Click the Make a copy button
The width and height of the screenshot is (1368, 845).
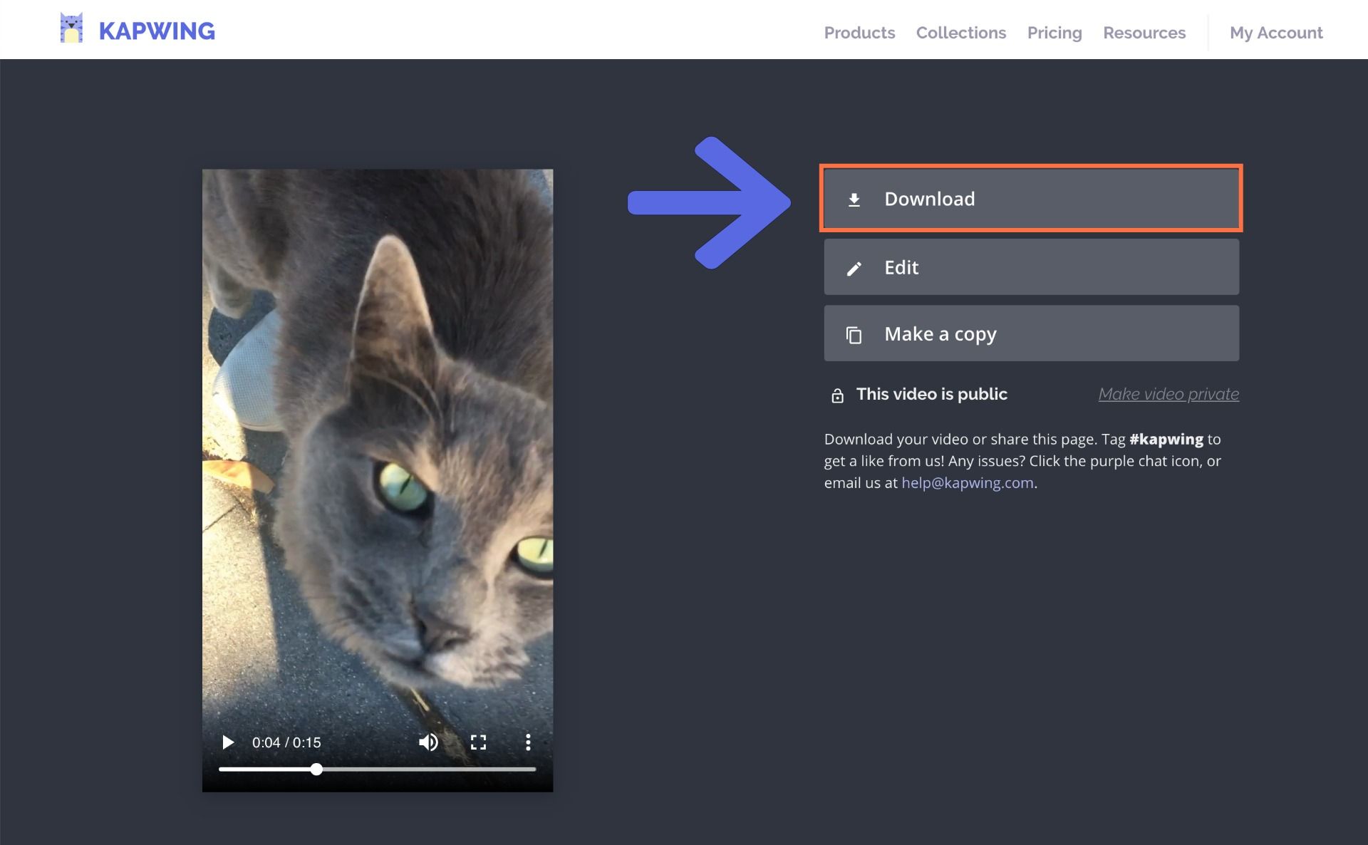coord(1030,333)
